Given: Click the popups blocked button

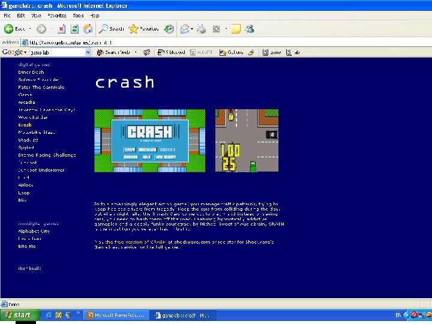Looking at the screenshot, I should 171,52.
